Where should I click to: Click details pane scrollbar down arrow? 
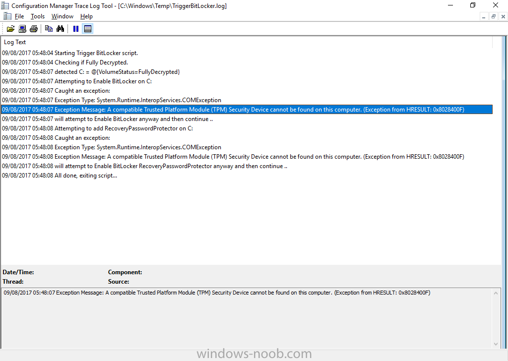(496, 344)
